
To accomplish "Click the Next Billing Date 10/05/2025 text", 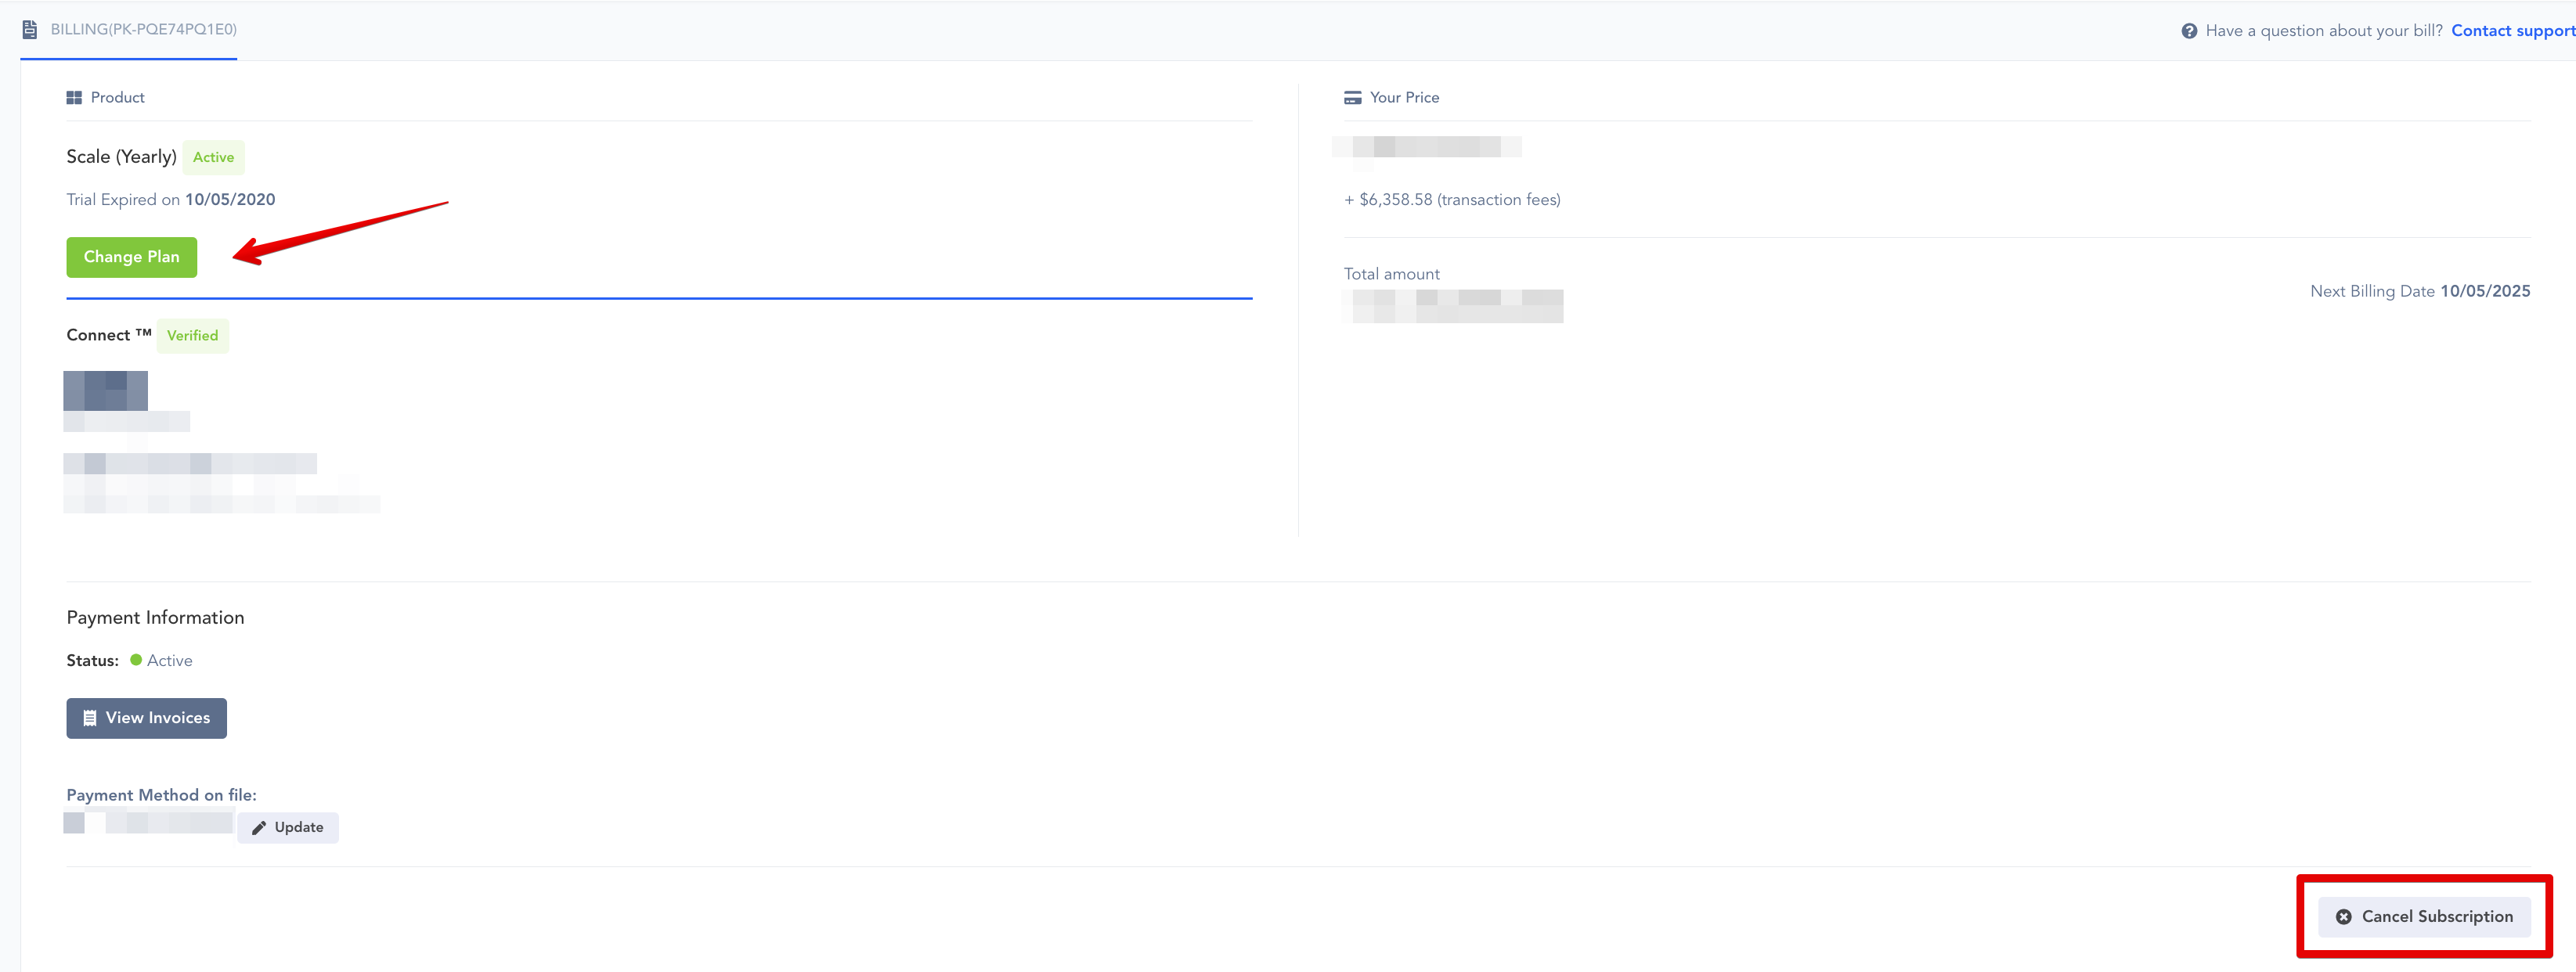I will point(2419,291).
